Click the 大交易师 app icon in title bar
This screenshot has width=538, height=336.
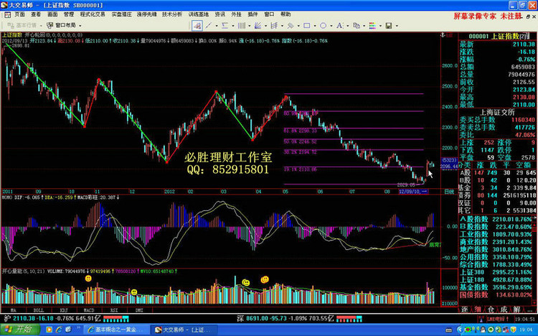pos(6,4)
